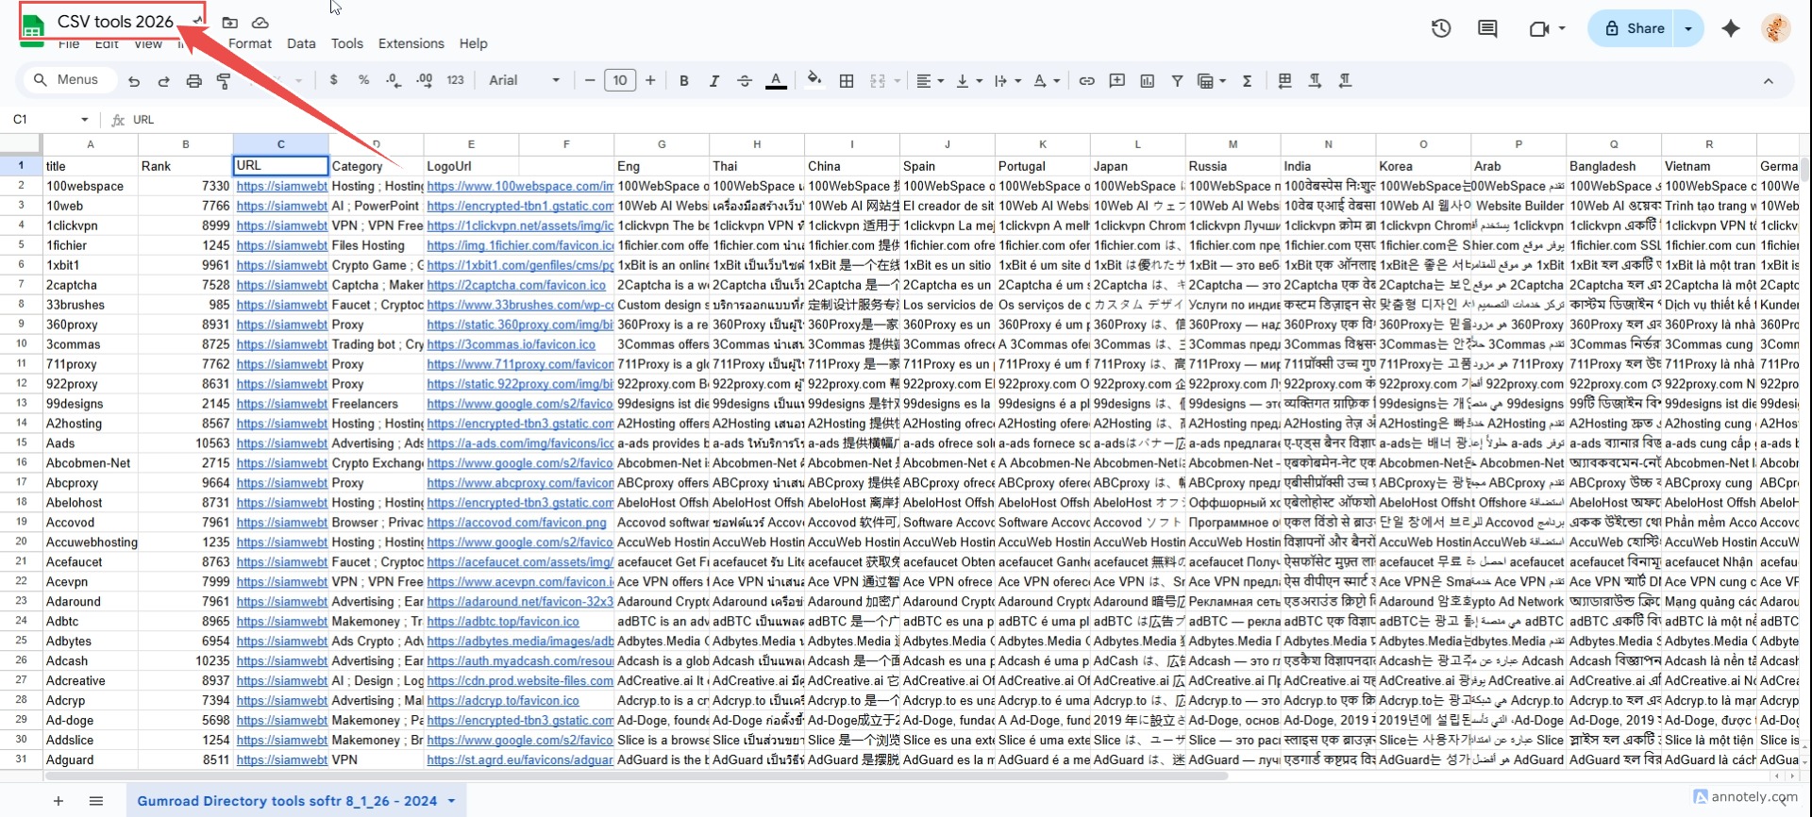Activate the paint format tool

pyautogui.click(x=225, y=81)
